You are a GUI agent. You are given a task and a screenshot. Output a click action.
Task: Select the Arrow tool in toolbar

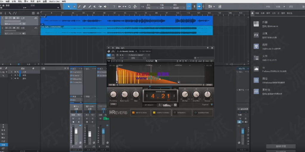point(69,7)
